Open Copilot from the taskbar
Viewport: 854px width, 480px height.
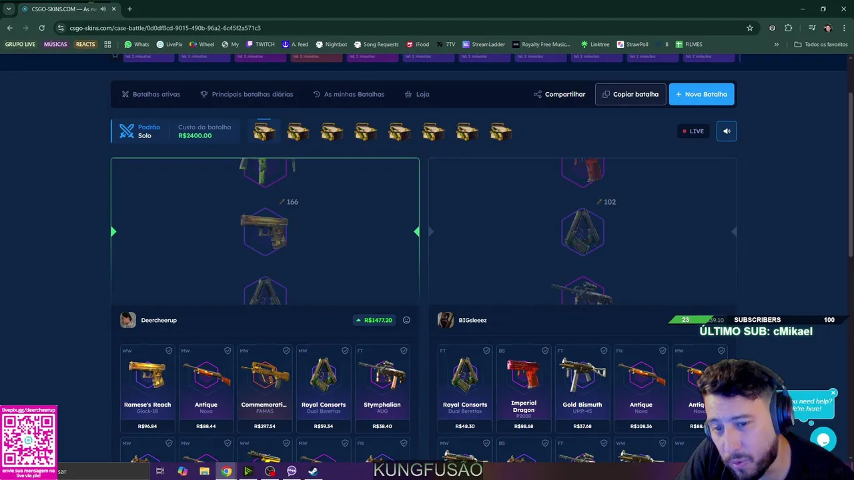183,471
